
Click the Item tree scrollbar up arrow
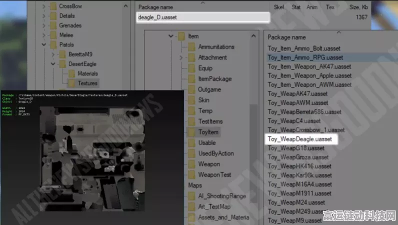(253, 36)
